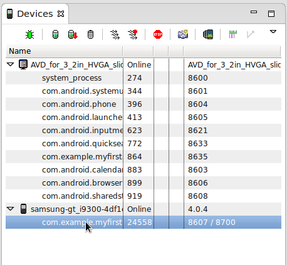Click the Name column header
This screenshot has width=287, height=265.
click(64, 51)
